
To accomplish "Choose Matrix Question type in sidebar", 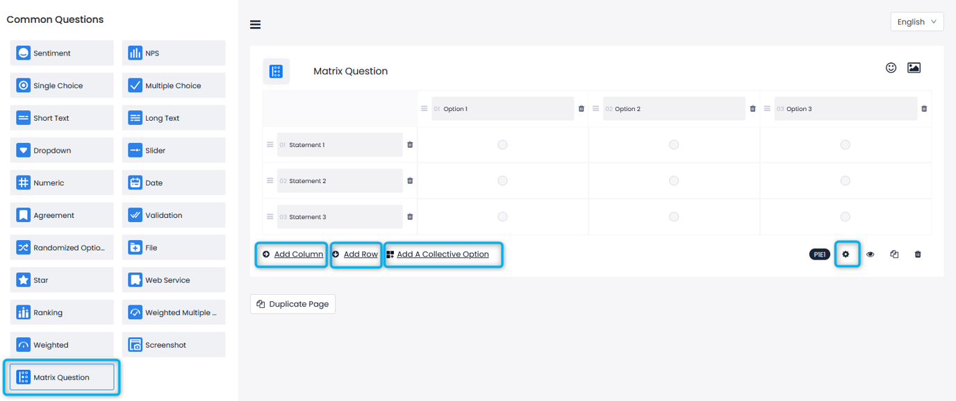I will [62, 377].
